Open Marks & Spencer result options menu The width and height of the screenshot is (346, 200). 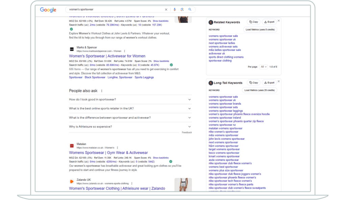[x=124, y=51]
